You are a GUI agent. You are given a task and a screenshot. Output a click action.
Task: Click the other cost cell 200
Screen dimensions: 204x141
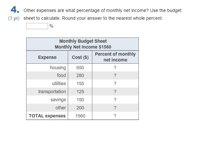pos(80,108)
